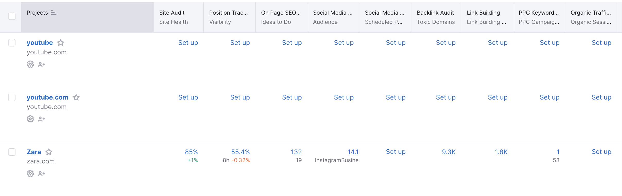
Task: Click add-user icon for youtube.com project
Action: tap(41, 119)
